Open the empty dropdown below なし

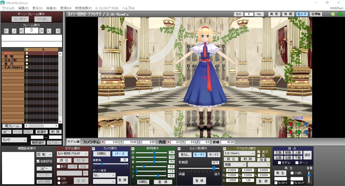click(x=104, y=181)
